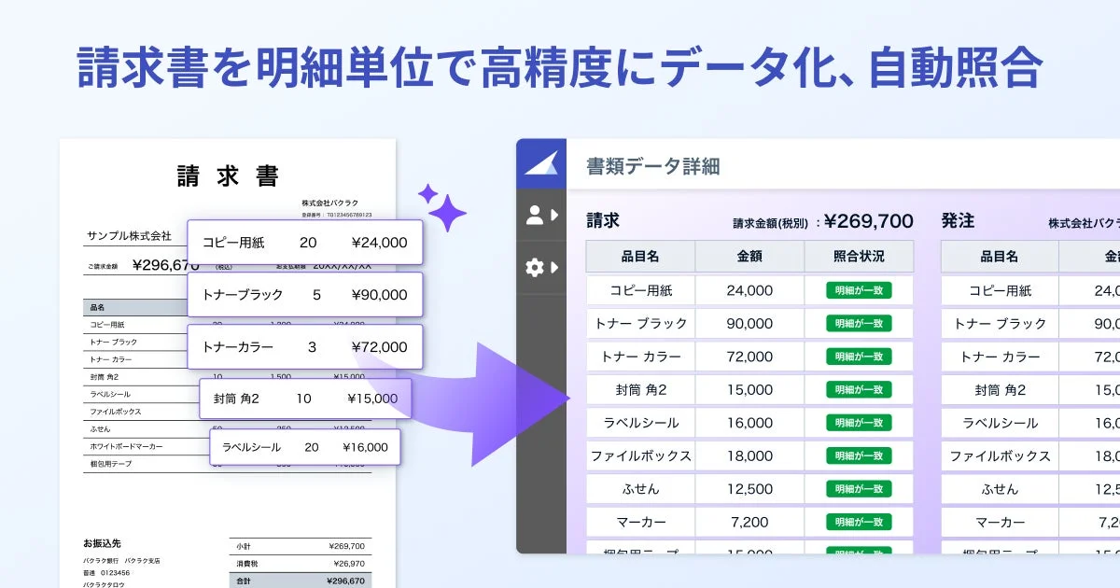Click the 明細が一致 badge for トナー ブラック
This screenshot has width=1120, height=588.
(859, 323)
